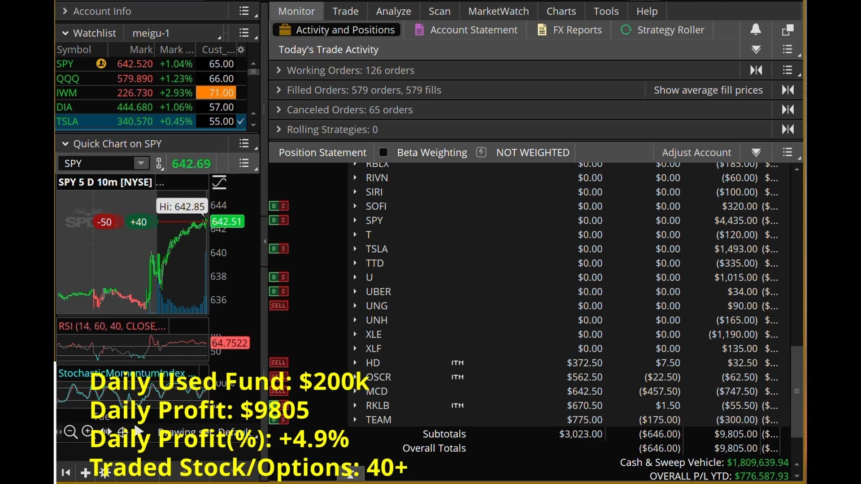The width and height of the screenshot is (861, 484).
Task: Click collapse icon on Canceled Orders row
Action: tap(788, 110)
